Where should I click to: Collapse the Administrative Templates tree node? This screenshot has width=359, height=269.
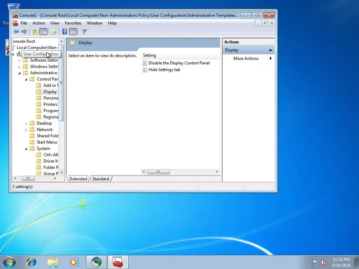20,73
